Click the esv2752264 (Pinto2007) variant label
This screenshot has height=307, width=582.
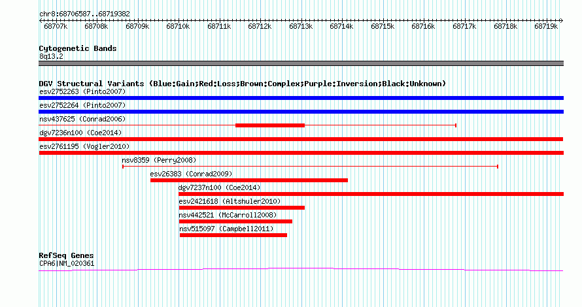(x=82, y=105)
